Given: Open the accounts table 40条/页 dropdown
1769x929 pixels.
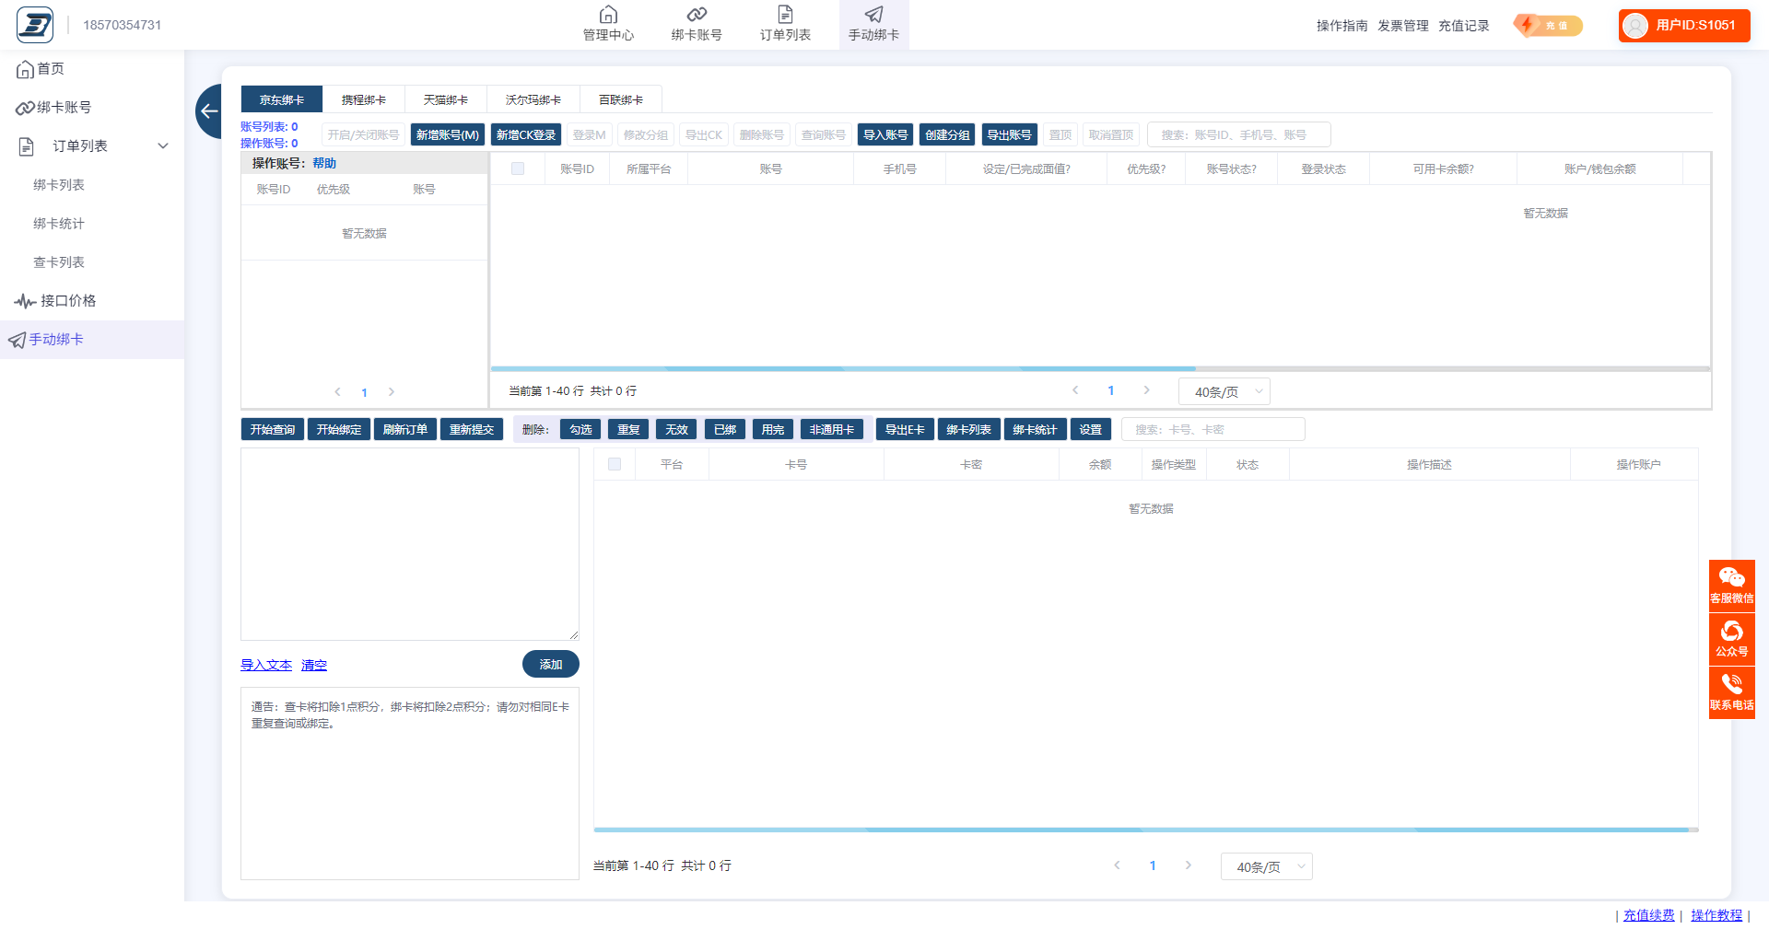Looking at the screenshot, I should click(x=1224, y=392).
